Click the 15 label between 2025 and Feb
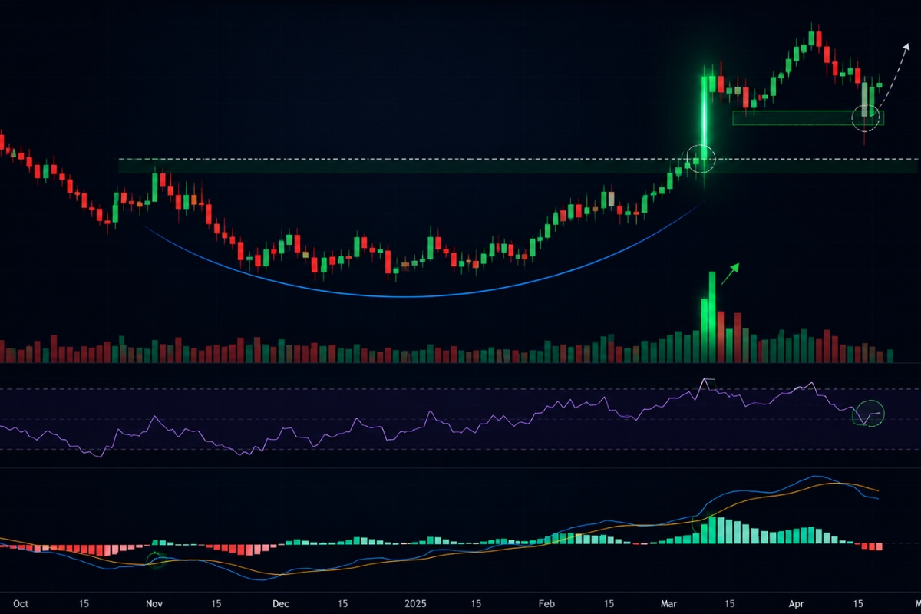Screen dimensions: 921x614 (476, 603)
